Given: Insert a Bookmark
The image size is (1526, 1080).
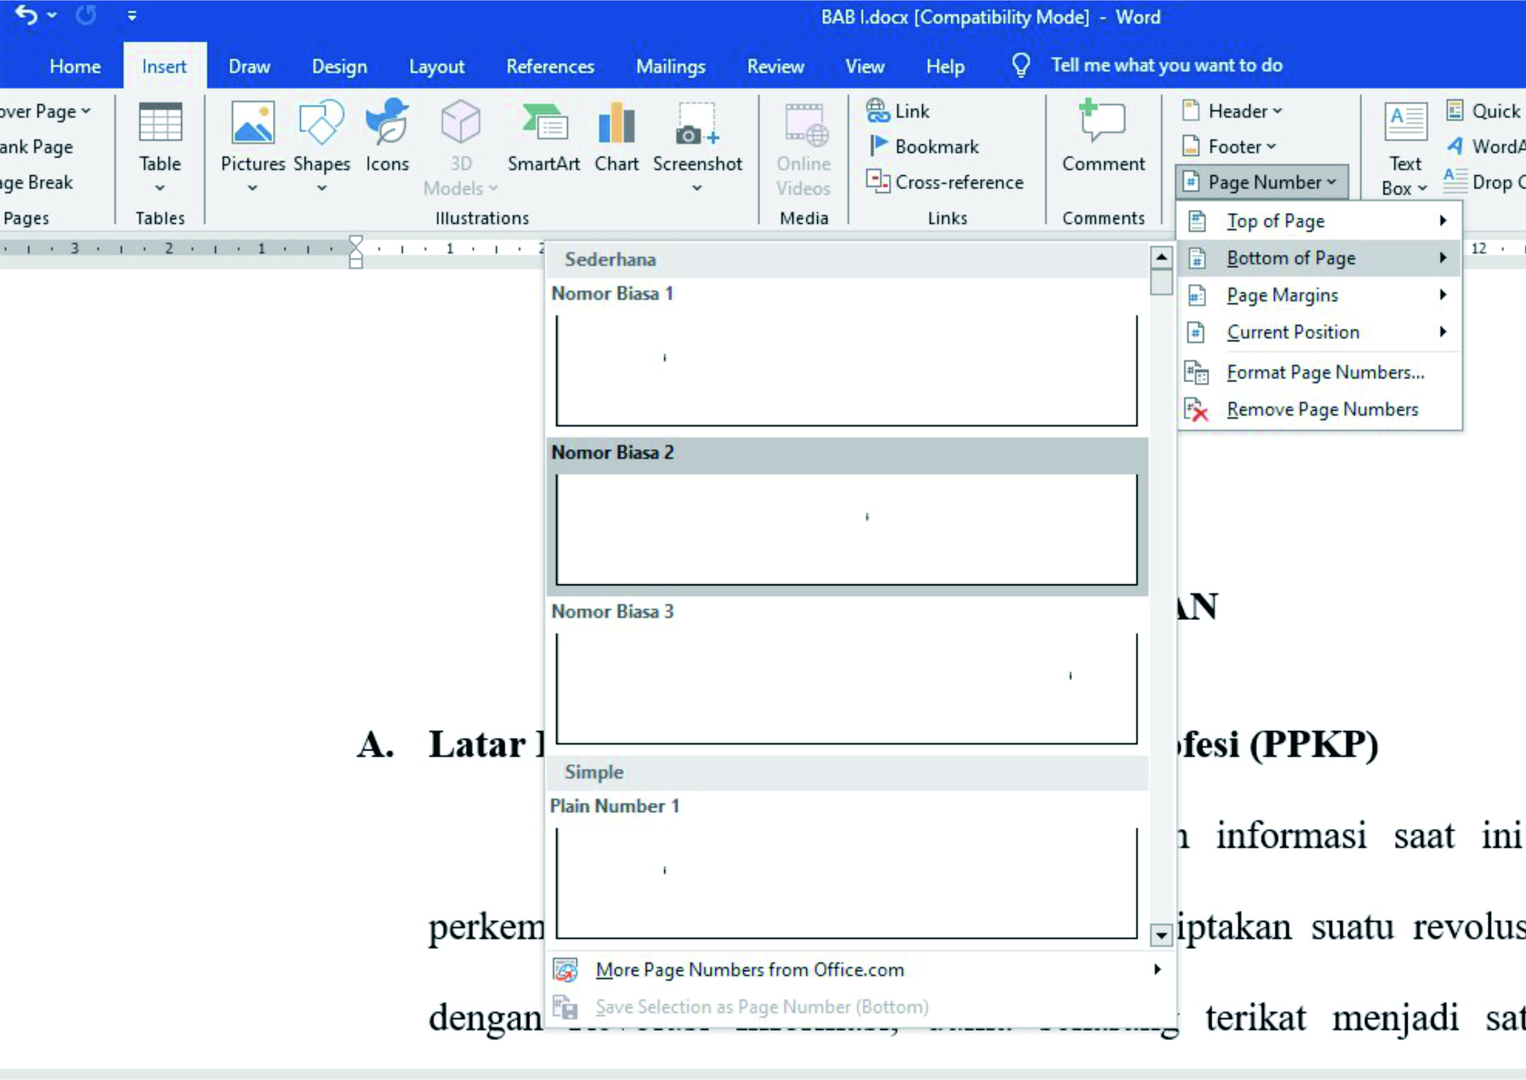Looking at the screenshot, I should pyautogui.click(x=924, y=146).
